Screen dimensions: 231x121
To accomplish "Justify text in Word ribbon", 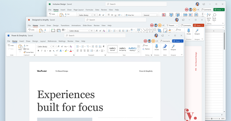I will (x=88, y=51).
